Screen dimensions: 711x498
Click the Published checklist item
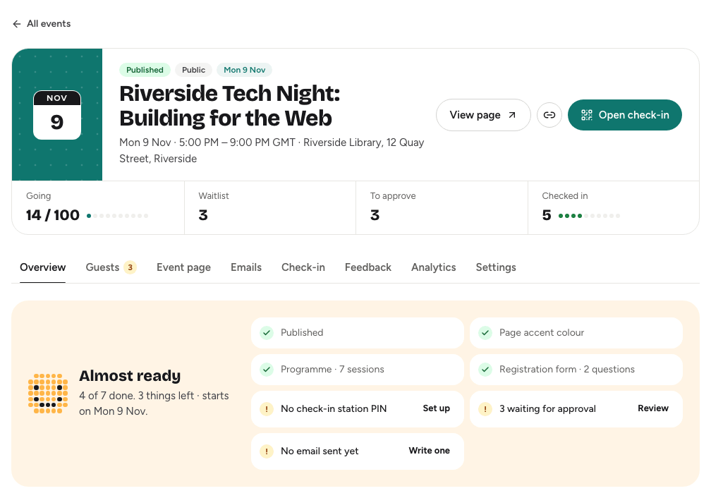tap(358, 333)
